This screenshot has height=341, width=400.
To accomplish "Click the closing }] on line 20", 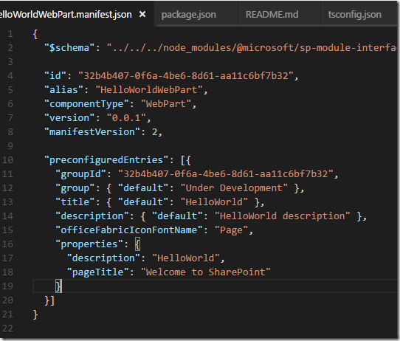I will (x=49, y=300).
